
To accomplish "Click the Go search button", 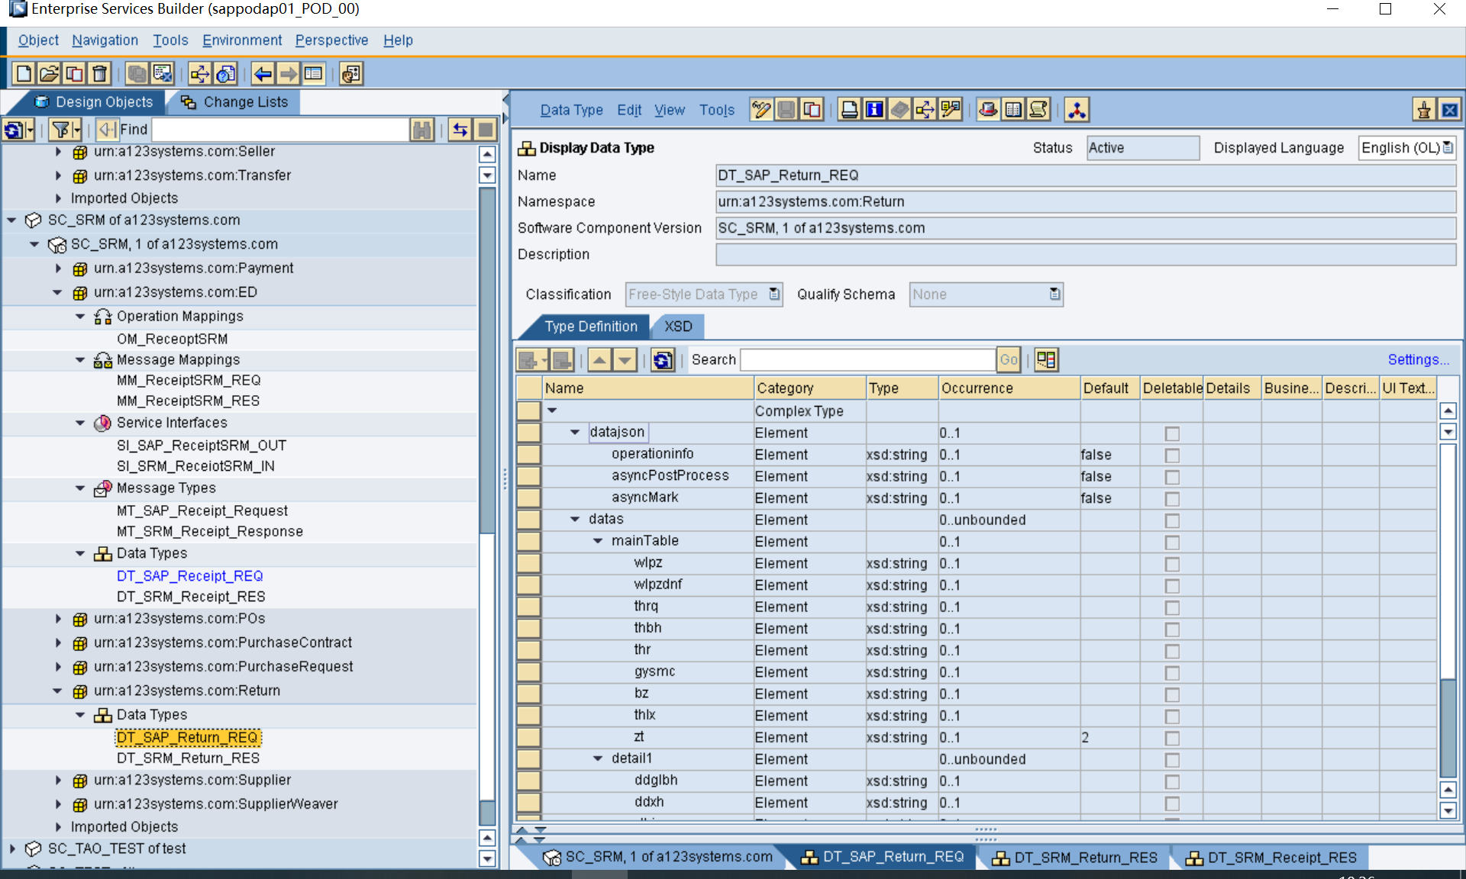I will 1009,359.
